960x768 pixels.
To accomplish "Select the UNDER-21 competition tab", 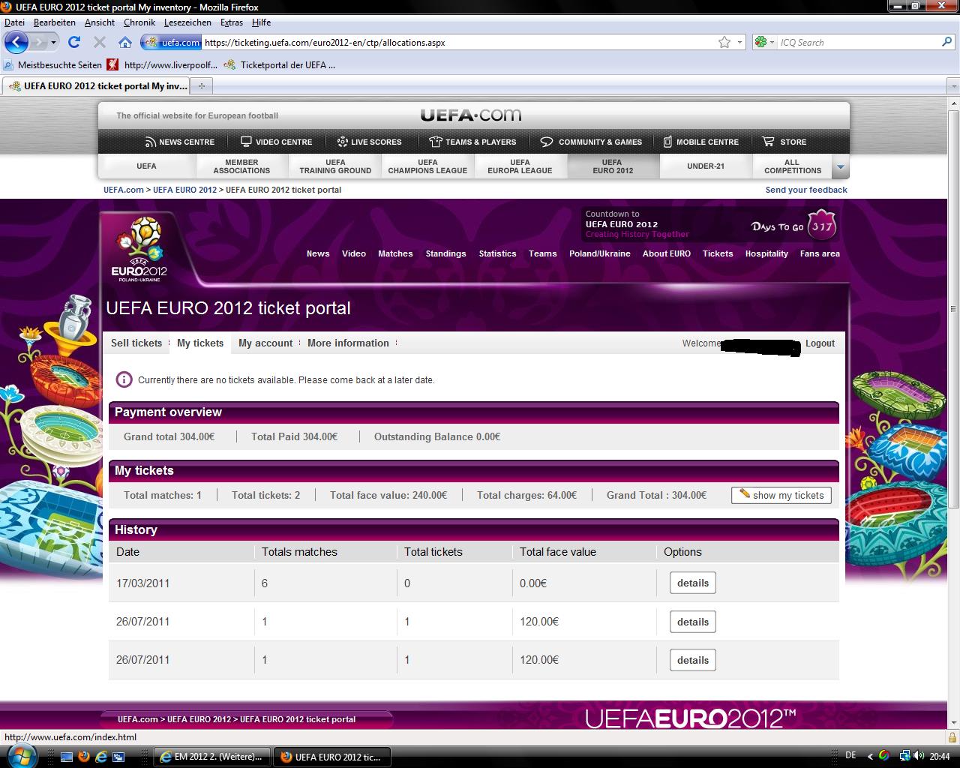I will pyautogui.click(x=706, y=166).
